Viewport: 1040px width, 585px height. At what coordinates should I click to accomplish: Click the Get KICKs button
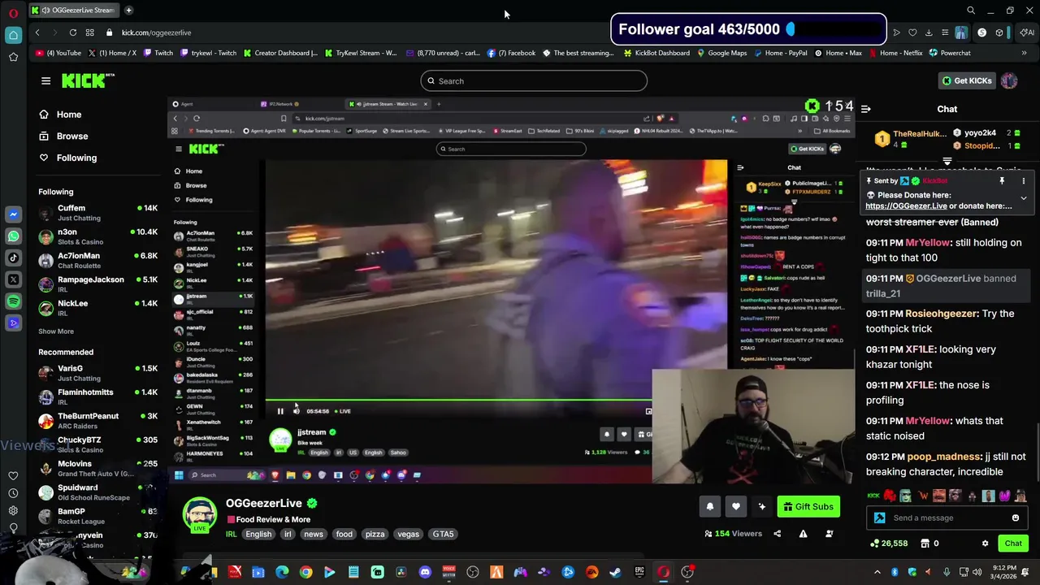[966, 80]
